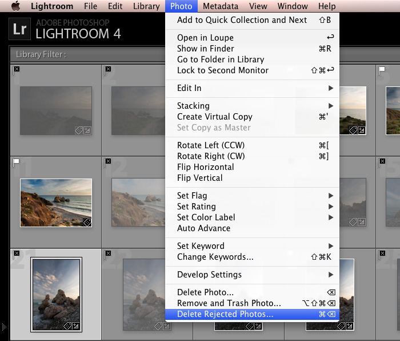Click develop adjustments badge on top-left dimmed thumbnail
Viewport: 400px width, 341px height.
(x=87, y=130)
